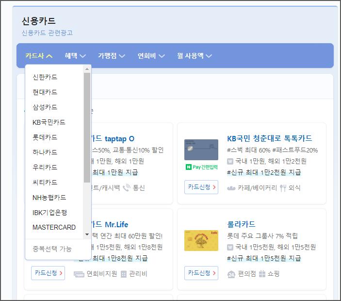Click the #신규 최대 1만5천원 지급 text

click(264, 258)
